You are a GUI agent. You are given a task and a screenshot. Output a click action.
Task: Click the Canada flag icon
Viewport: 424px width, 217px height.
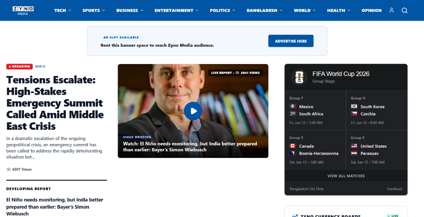pos(293,146)
